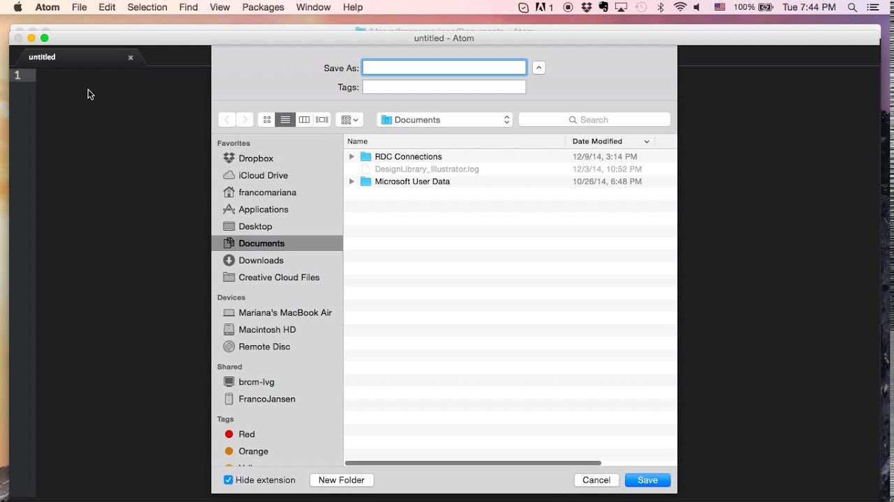The width and height of the screenshot is (894, 502).
Task: Go forward in folder history
Action: tap(244, 120)
